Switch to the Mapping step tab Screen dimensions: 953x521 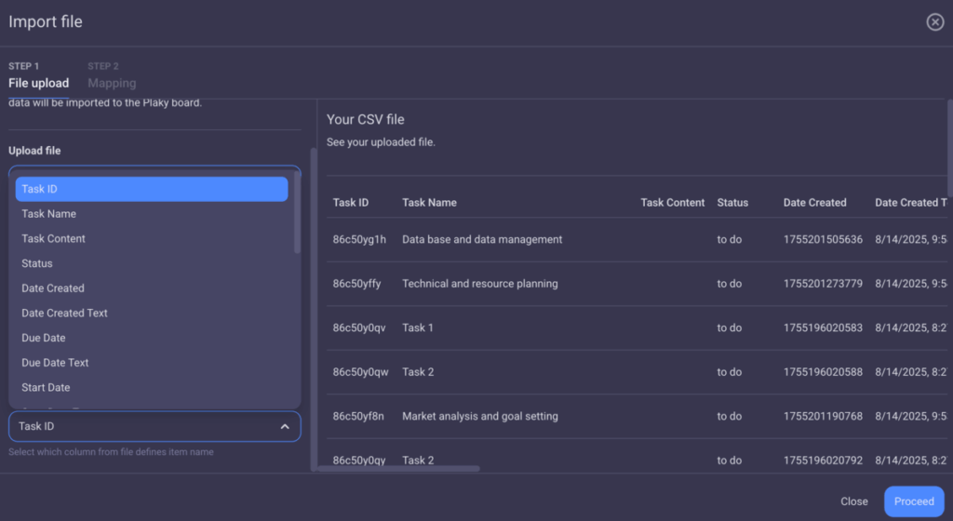[x=112, y=76]
